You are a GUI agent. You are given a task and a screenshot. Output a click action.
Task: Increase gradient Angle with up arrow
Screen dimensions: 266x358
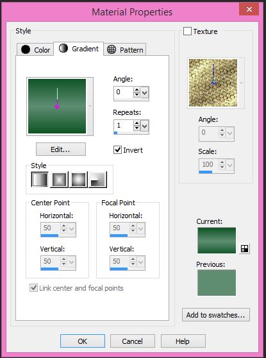pos(137,90)
